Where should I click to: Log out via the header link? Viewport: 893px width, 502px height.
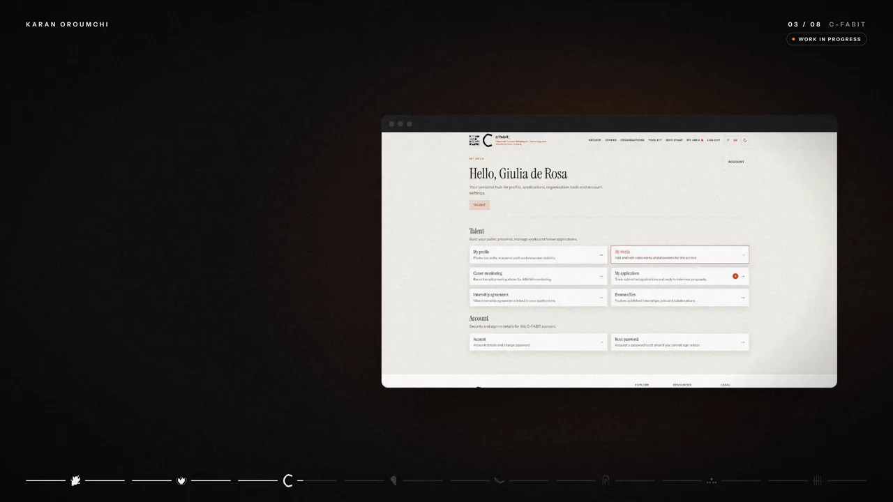[713, 140]
